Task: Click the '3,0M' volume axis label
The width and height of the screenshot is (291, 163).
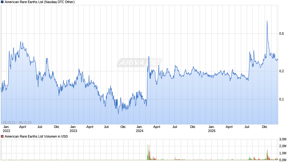Action: 283,139
